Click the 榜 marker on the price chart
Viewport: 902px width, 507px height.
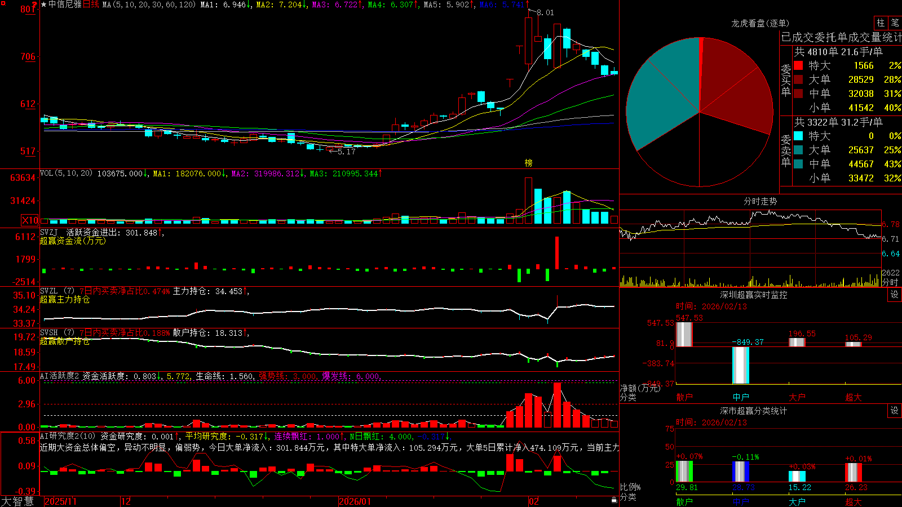tap(528, 163)
